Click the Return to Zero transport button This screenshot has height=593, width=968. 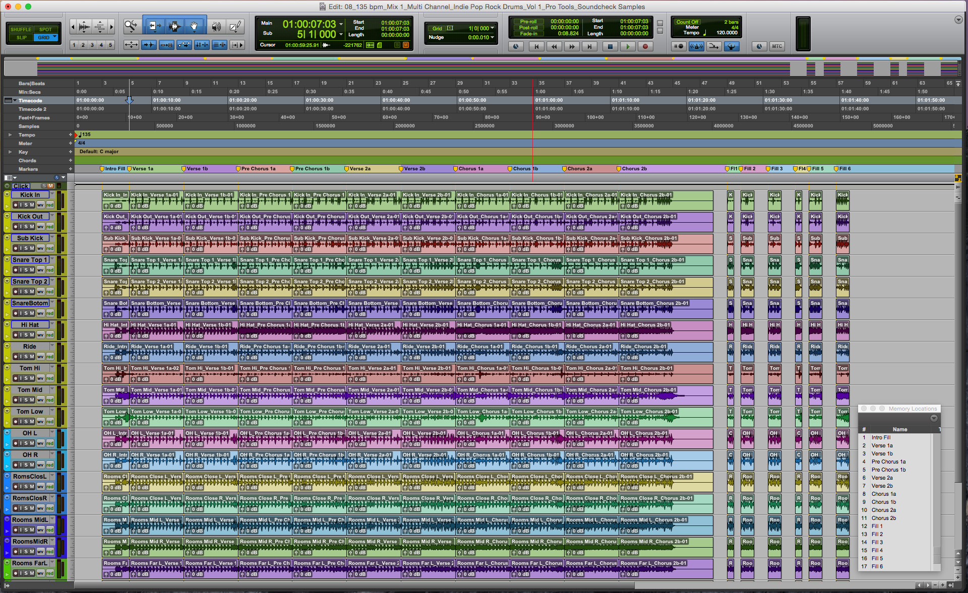(536, 46)
